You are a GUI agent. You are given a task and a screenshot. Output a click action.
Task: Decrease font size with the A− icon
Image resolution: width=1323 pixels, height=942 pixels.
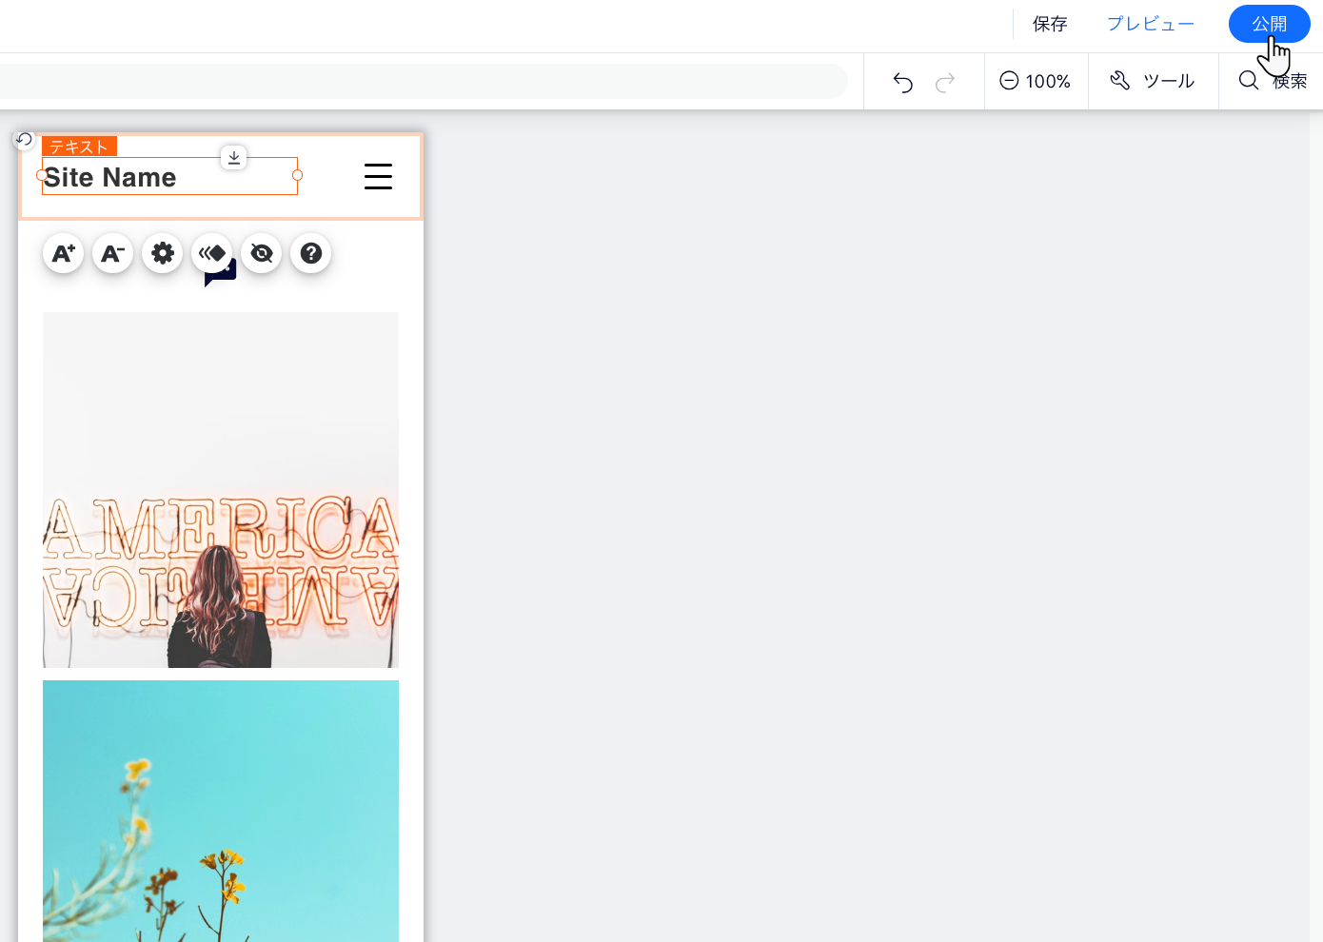tap(112, 253)
